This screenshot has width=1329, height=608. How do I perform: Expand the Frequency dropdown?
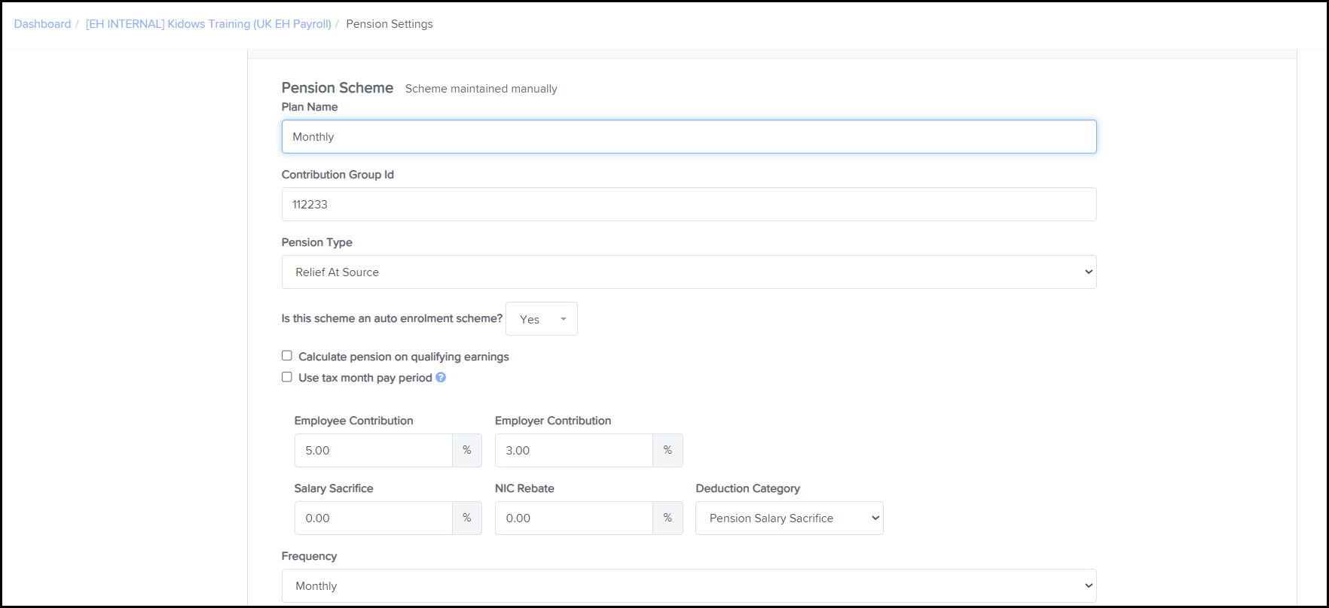pyautogui.click(x=689, y=586)
